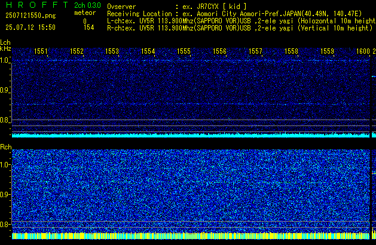This screenshot has height=245, width=376.
Task: Click the cyan Lch signal level bar
Action: click(x=191, y=135)
